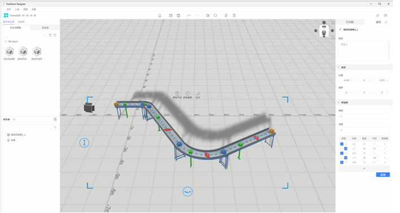Click the floppy-disk save icon in toolbar
The height and width of the screenshot is (213, 400).
(179, 15)
